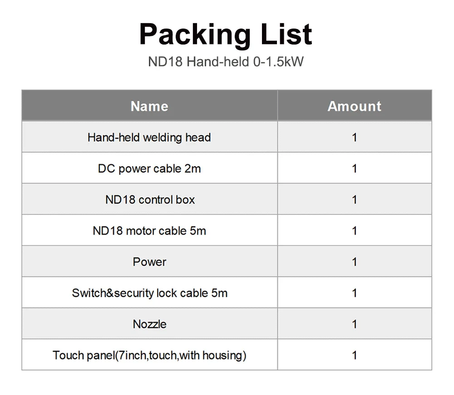Click the Power row name
This screenshot has height=395, width=454.
click(149, 262)
